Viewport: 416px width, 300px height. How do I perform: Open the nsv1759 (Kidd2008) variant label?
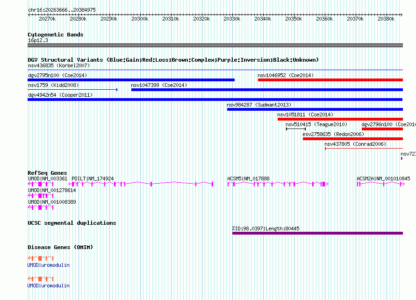tap(53, 85)
